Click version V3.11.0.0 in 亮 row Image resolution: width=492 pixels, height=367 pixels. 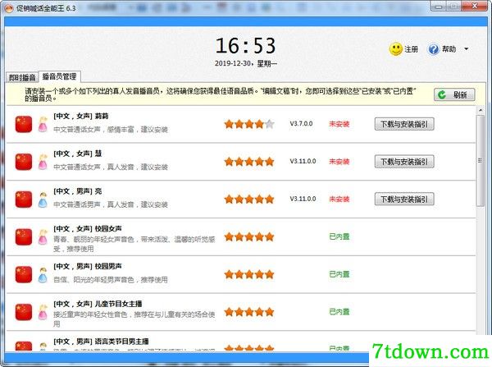(x=303, y=199)
